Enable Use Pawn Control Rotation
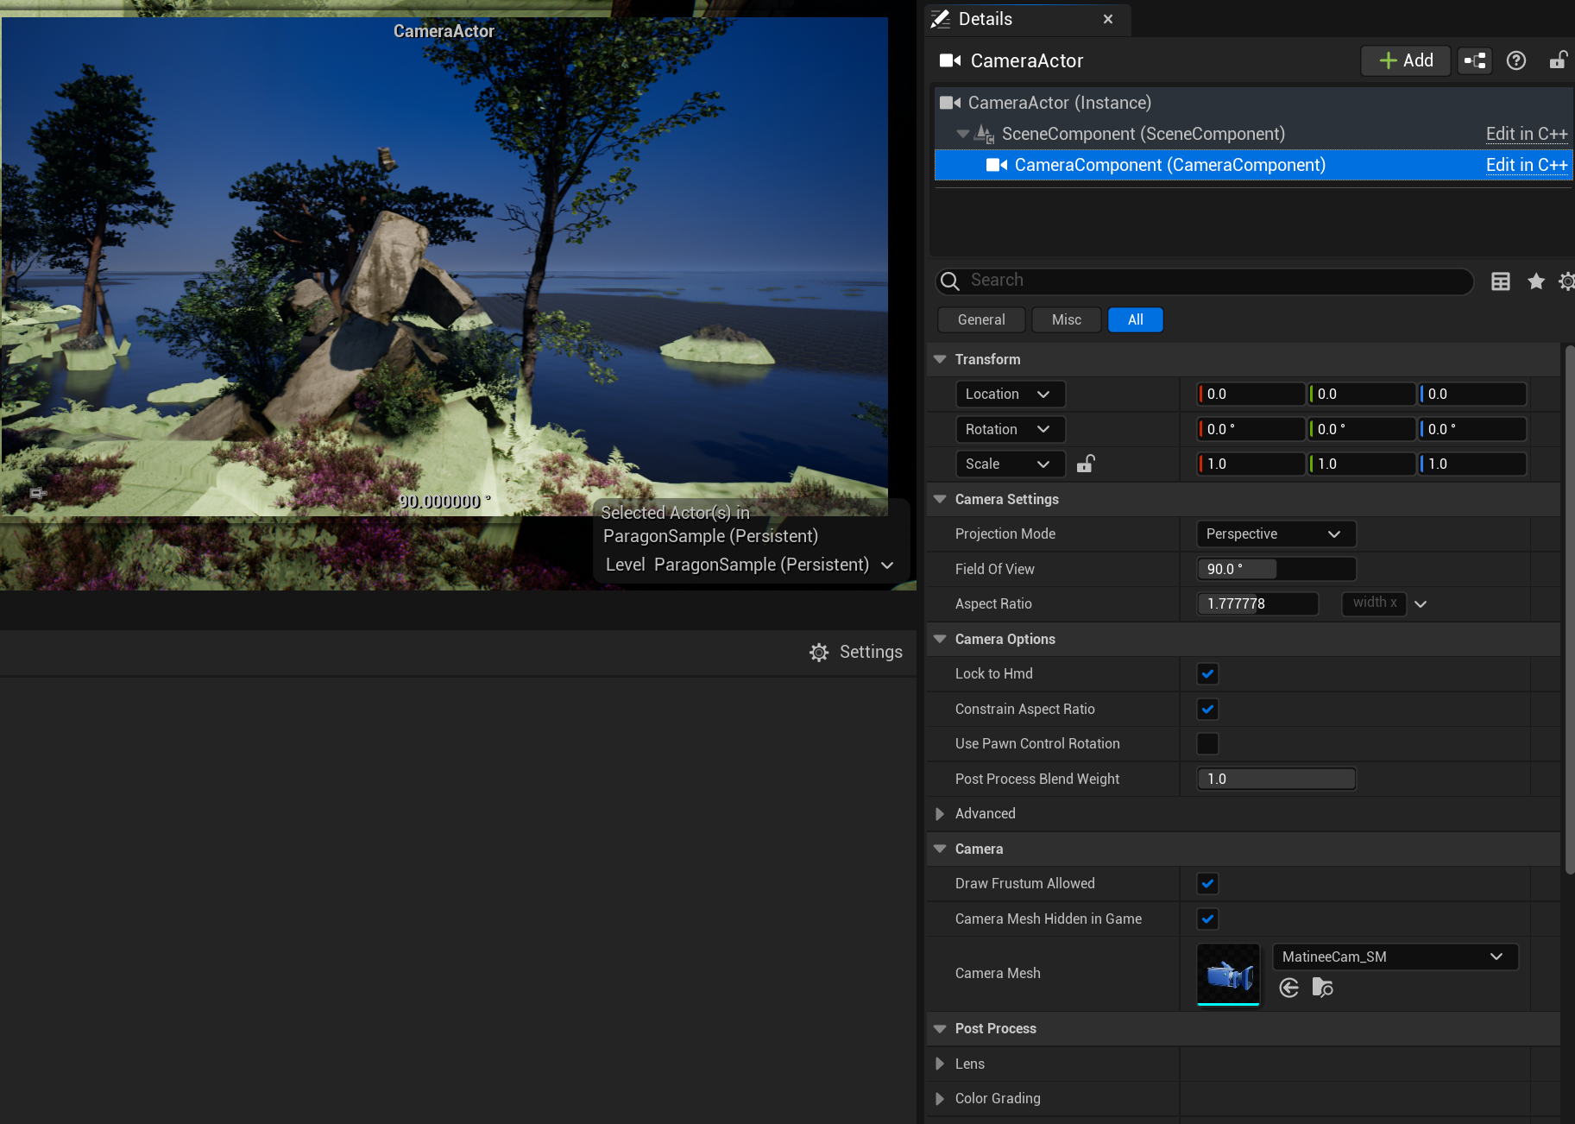Screen dimensions: 1575x1124 pos(1207,744)
